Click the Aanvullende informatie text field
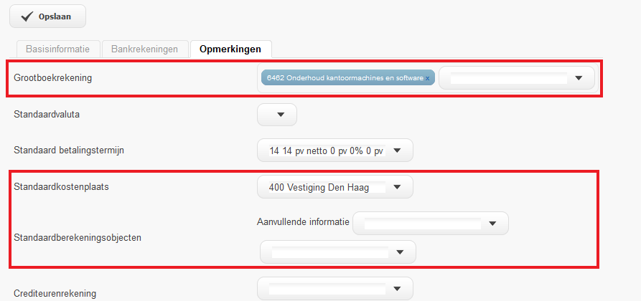641x301 pixels. [x=421, y=224]
